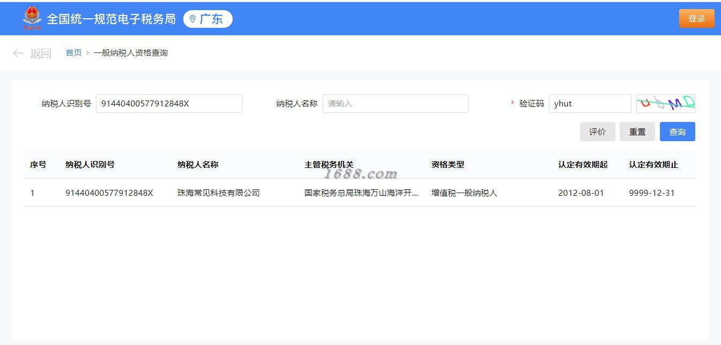Click the 资格类型 column header
721x345 pixels.
(448, 165)
